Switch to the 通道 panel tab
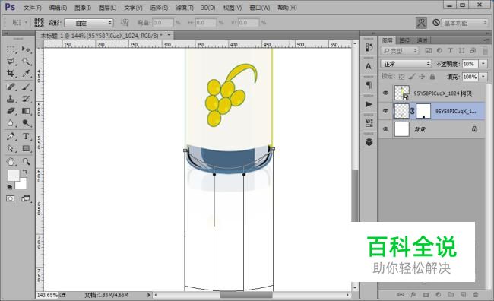Image resolution: width=494 pixels, height=301 pixels. pos(422,40)
